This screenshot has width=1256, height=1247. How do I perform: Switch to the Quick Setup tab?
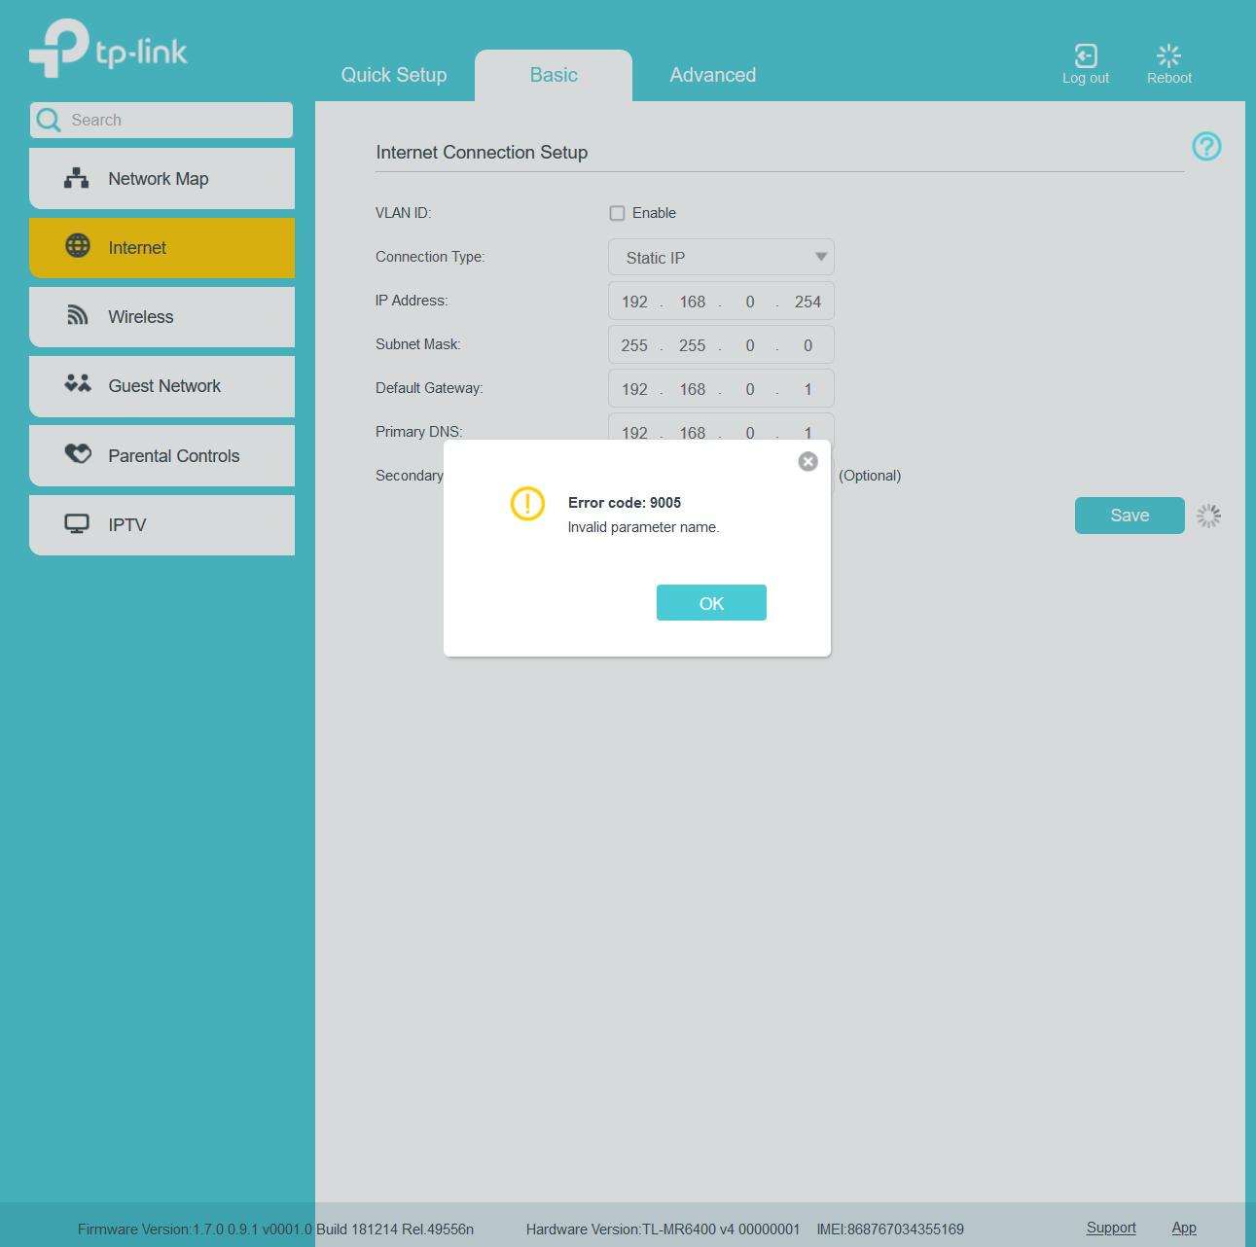click(x=394, y=75)
